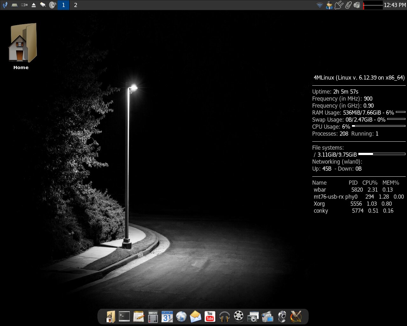Screen dimensions: 407x326
Task: Select workspace 1 in the pager
Action: point(63,5)
